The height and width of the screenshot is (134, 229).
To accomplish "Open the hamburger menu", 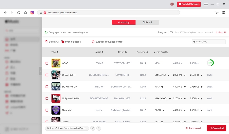I will pyautogui.click(x=206, y=4).
